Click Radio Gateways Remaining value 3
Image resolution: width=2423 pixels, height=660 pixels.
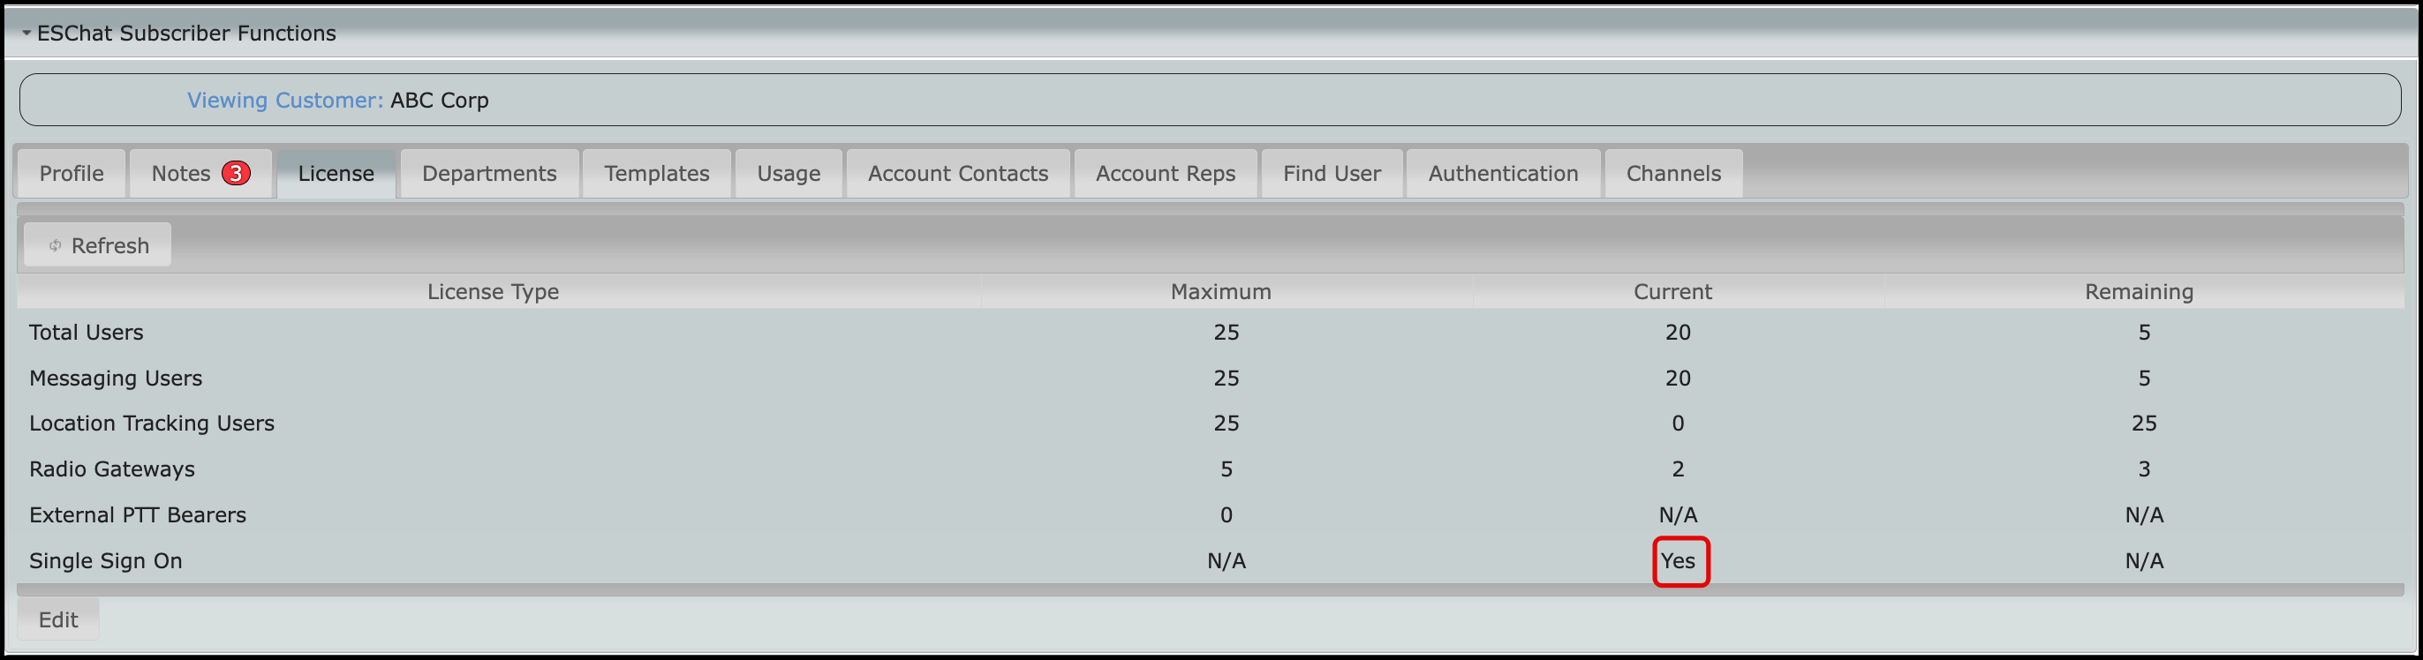(2145, 469)
